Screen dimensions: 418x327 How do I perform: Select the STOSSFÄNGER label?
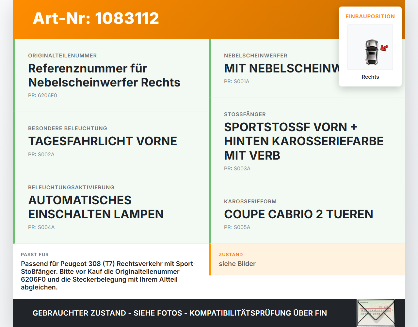click(x=245, y=115)
